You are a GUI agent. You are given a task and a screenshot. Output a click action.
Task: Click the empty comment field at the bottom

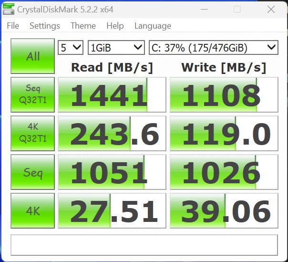144,245
